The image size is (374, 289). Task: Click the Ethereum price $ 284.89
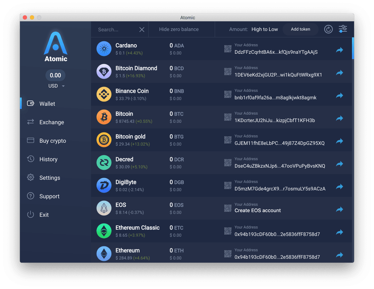point(124,258)
